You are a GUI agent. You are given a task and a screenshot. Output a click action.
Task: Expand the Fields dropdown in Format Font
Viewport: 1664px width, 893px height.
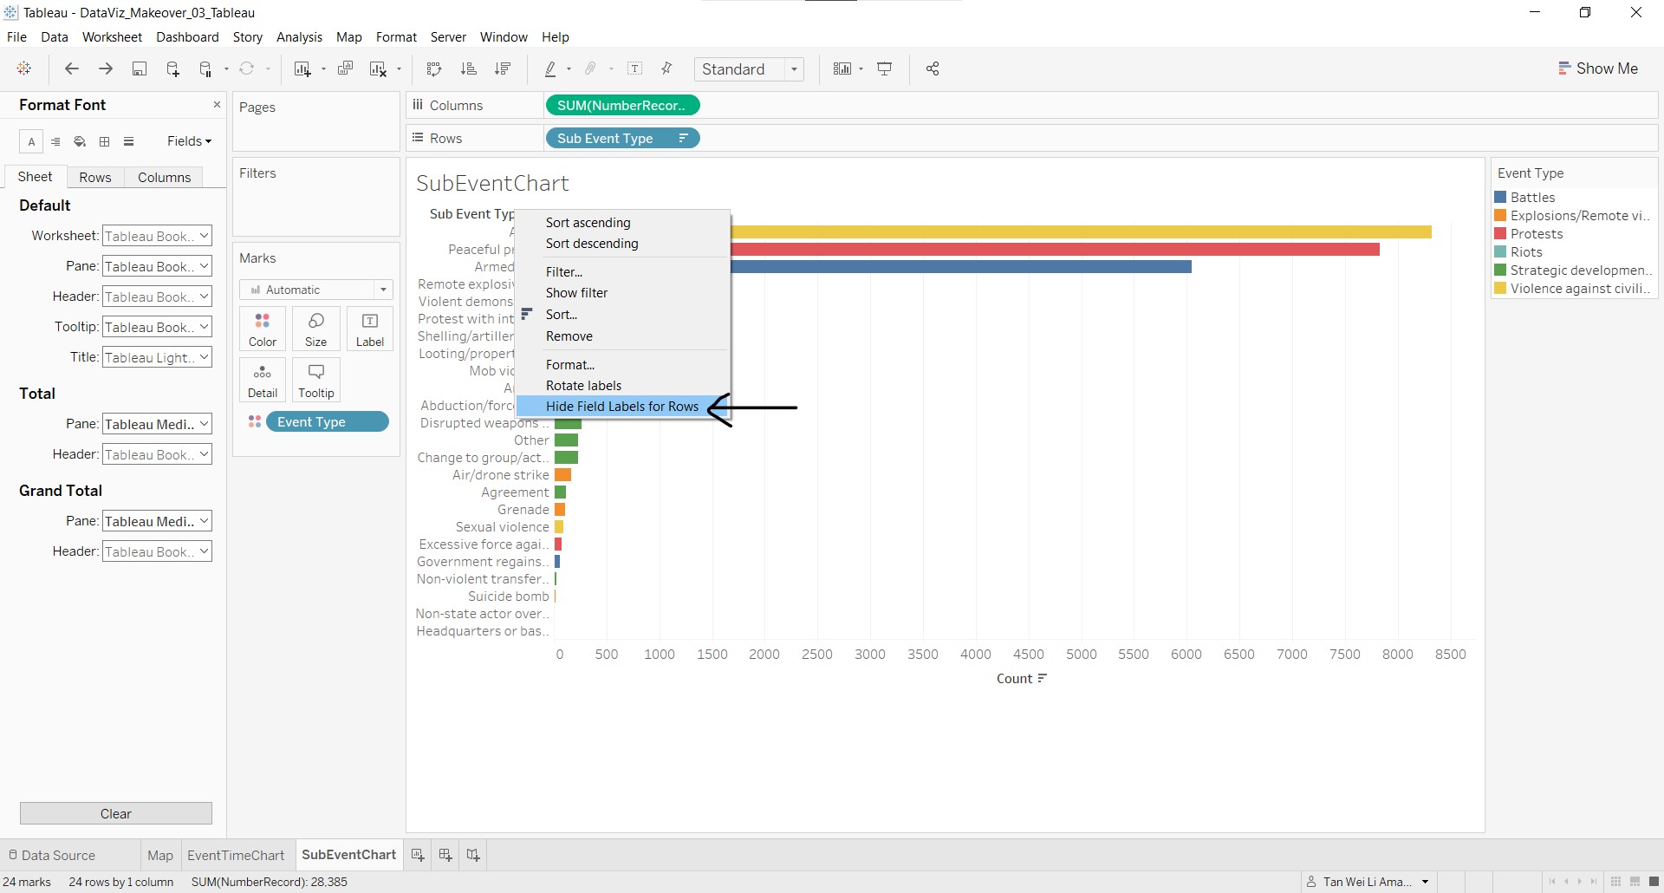pyautogui.click(x=189, y=141)
